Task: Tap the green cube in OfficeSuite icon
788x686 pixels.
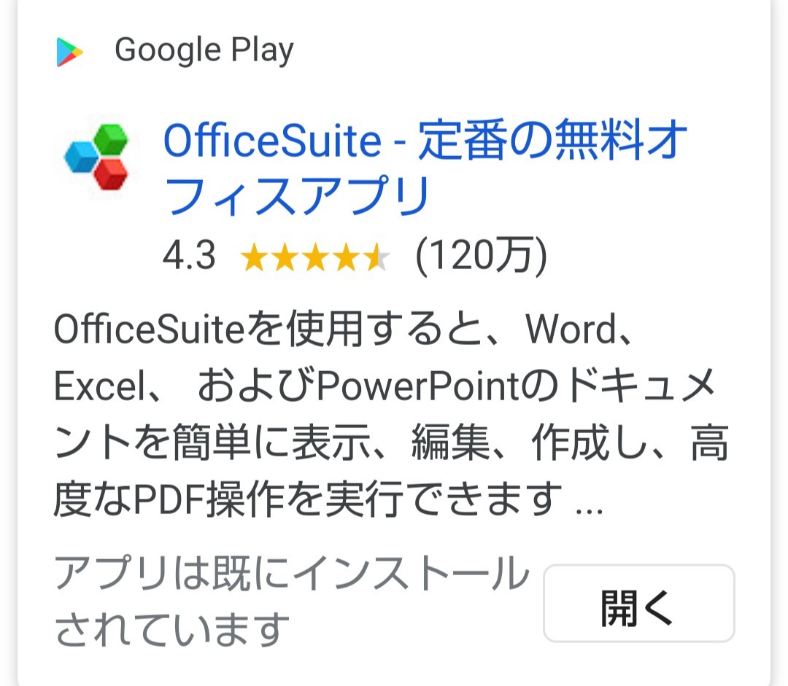Action: click(x=111, y=139)
